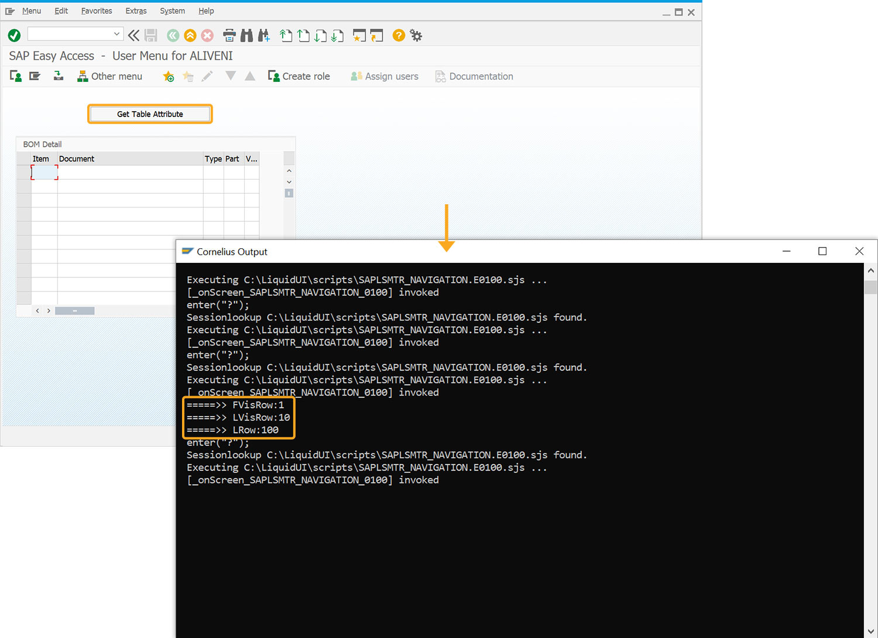
Task: Click BOM table scroll down arrow
Action: click(289, 182)
